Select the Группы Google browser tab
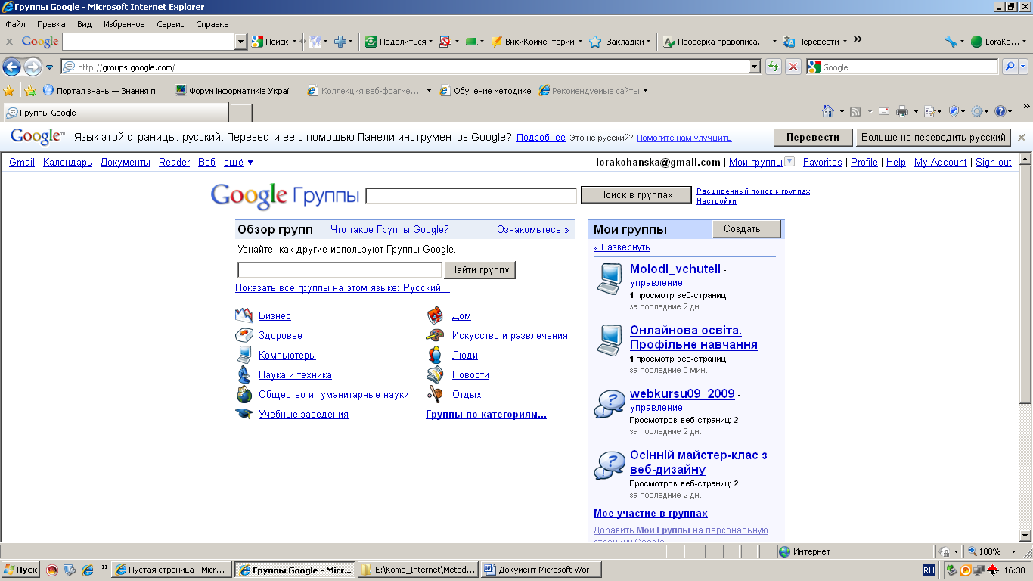The image size is (1033, 581). (x=115, y=113)
